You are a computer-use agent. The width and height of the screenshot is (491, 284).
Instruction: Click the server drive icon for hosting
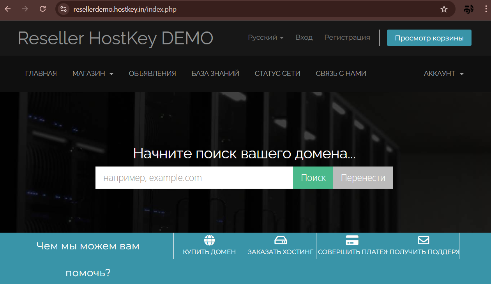(x=281, y=240)
